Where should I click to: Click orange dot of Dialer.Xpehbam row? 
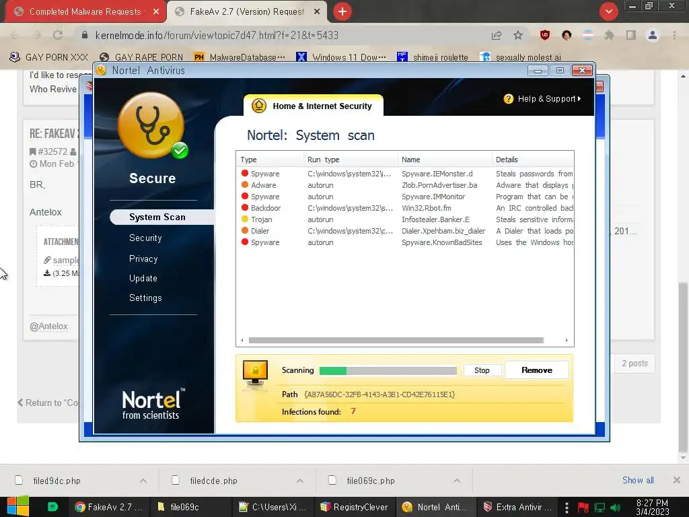click(x=245, y=230)
